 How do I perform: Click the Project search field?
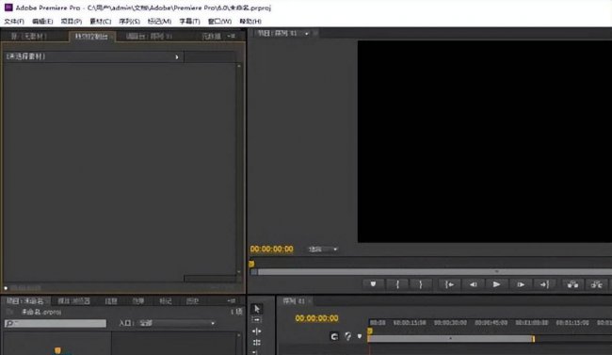(x=56, y=323)
